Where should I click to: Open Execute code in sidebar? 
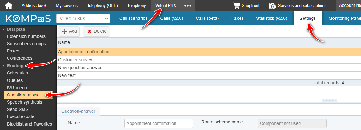pos(20,116)
